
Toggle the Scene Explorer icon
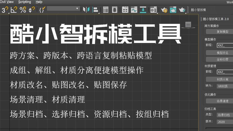106,10
